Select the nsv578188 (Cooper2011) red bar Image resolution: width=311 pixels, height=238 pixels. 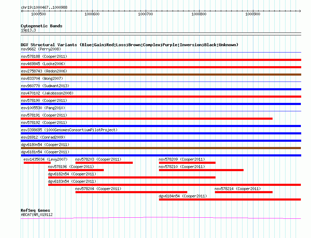161,60
